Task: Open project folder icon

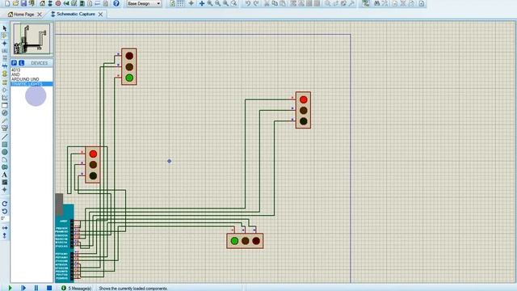Action: [15, 3]
